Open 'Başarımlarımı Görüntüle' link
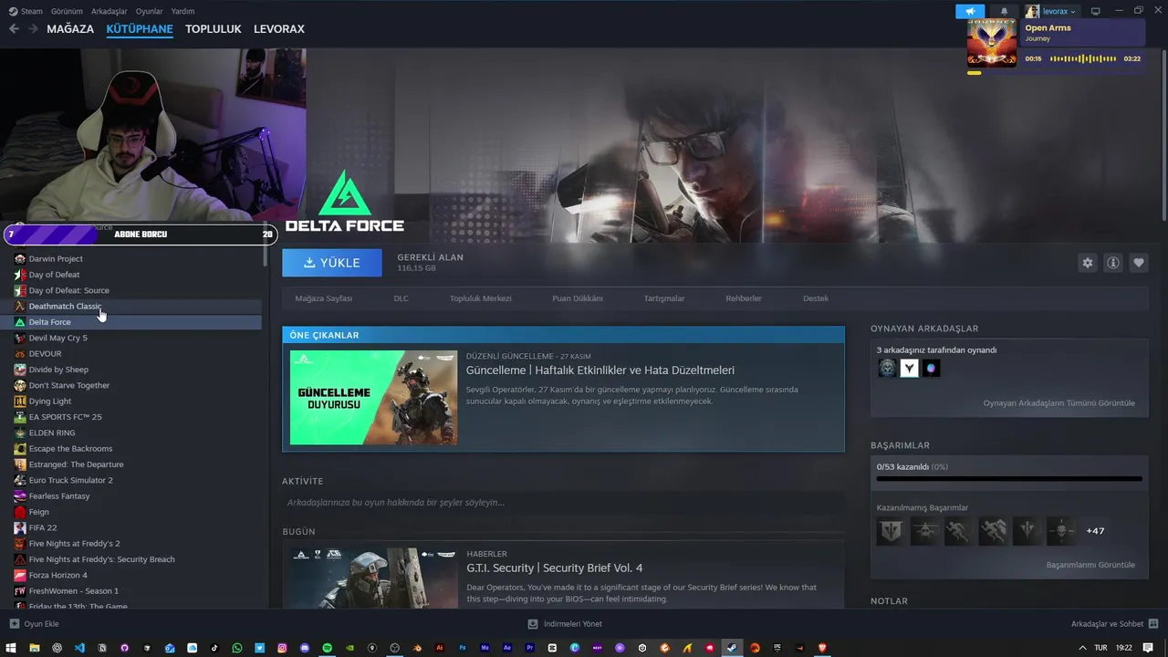This screenshot has width=1168, height=657. point(1090,565)
